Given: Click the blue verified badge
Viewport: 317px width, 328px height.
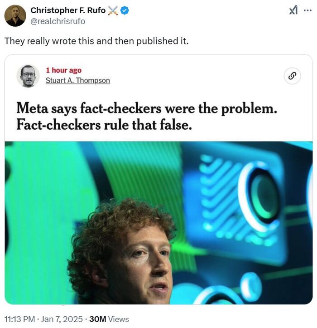Looking at the screenshot, I should [x=125, y=10].
